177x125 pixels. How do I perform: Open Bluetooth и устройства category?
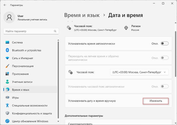[x=30, y=50]
